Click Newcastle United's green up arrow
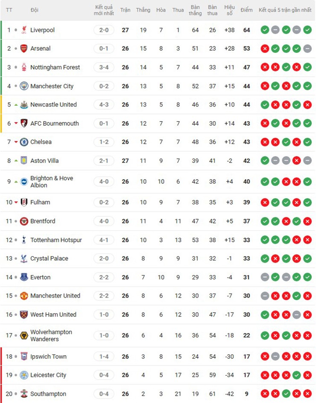Screen dimensions: 316x403 (x=16, y=104)
